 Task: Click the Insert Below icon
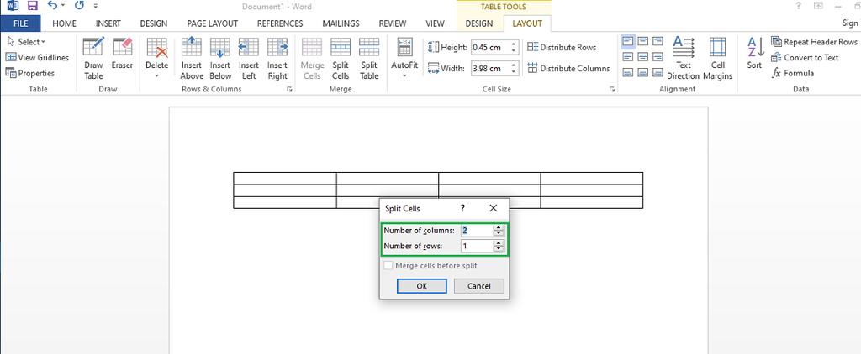220,58
